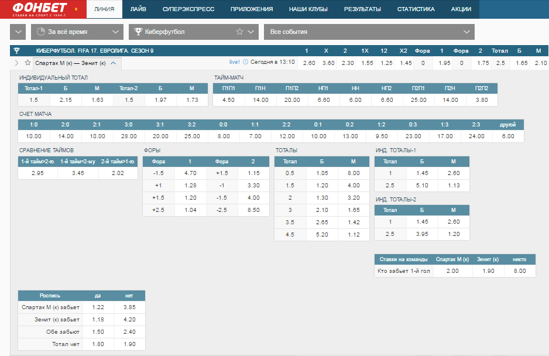
Task: Open the Результаты menu item
Action: pos(362,9)
